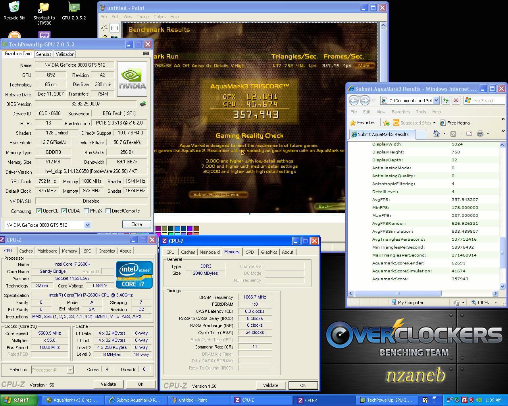Open the GPU selection dropdown in GPU-Z
Screen dimensions: 508x406
[x=87, y=225]
